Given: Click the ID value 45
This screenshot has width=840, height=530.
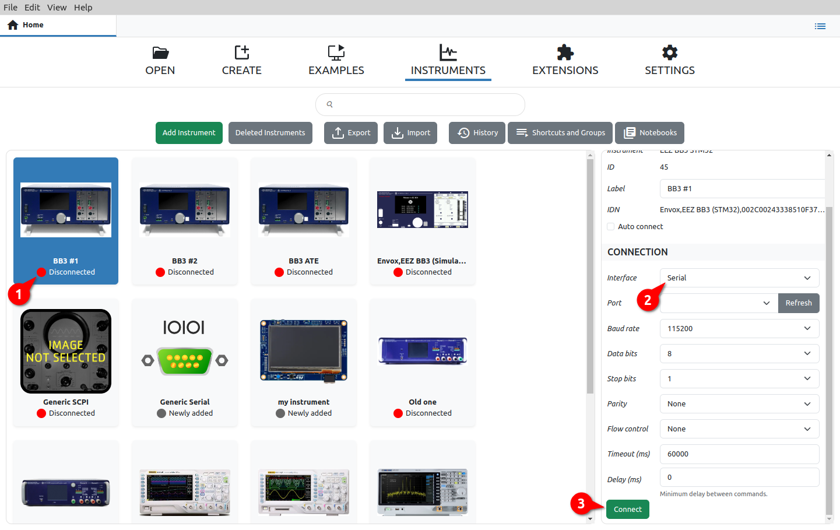Looking at the screenshot, I should (x=664, y=167).
